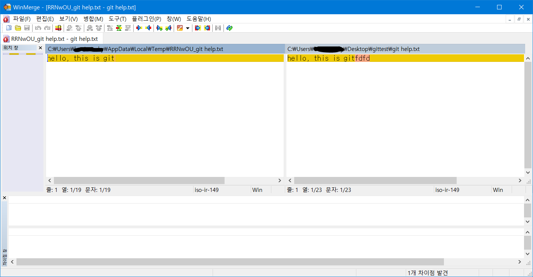Open the 보기(V) menu
The image size is (533, 277).
pos(68,19)
